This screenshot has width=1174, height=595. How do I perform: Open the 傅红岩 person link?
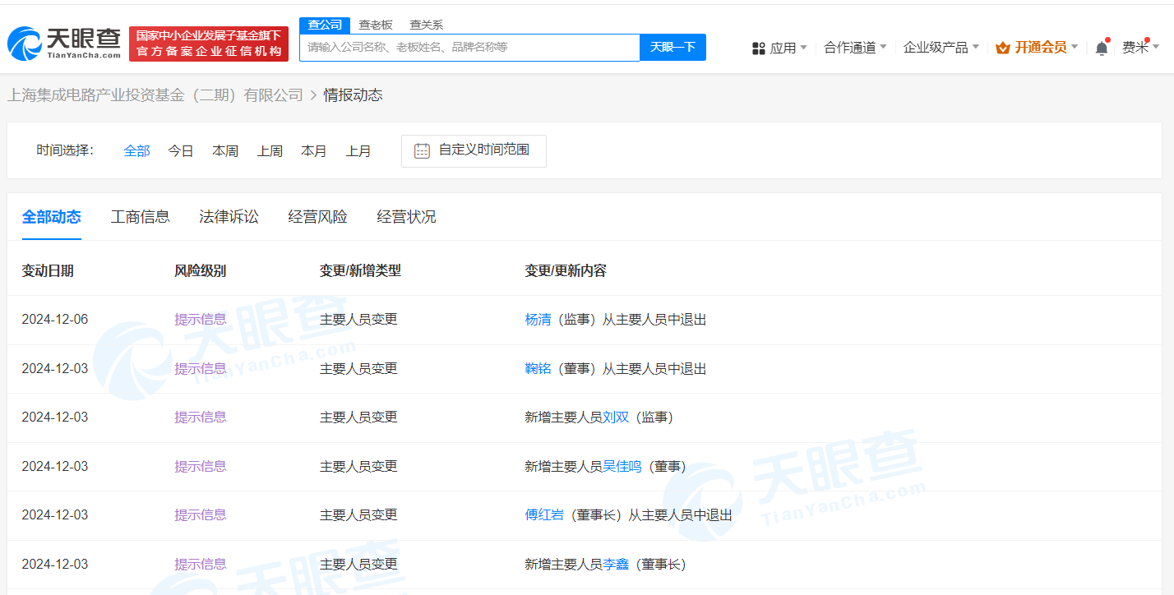point(545,515)
